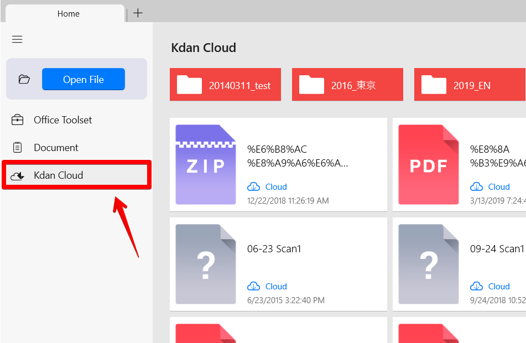The image size is (526, 343).
Task: Click Cloud link under %E8%8A PDF file
Action: pyautogui.click(x=499, y=187)
